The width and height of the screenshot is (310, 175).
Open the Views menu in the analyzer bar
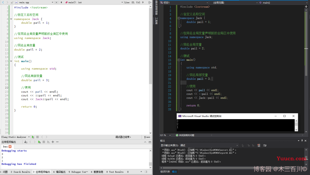tap(147, 137)
